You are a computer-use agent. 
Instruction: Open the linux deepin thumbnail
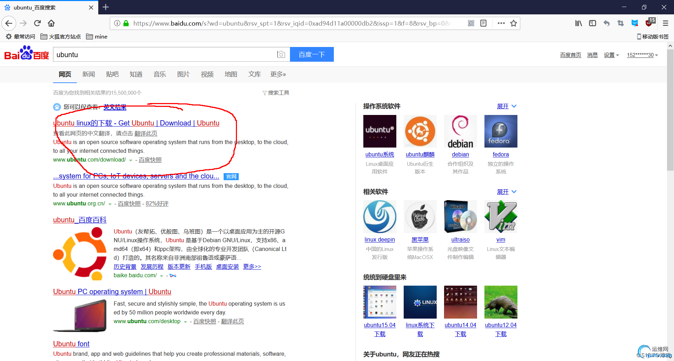[x=379, y=217]
